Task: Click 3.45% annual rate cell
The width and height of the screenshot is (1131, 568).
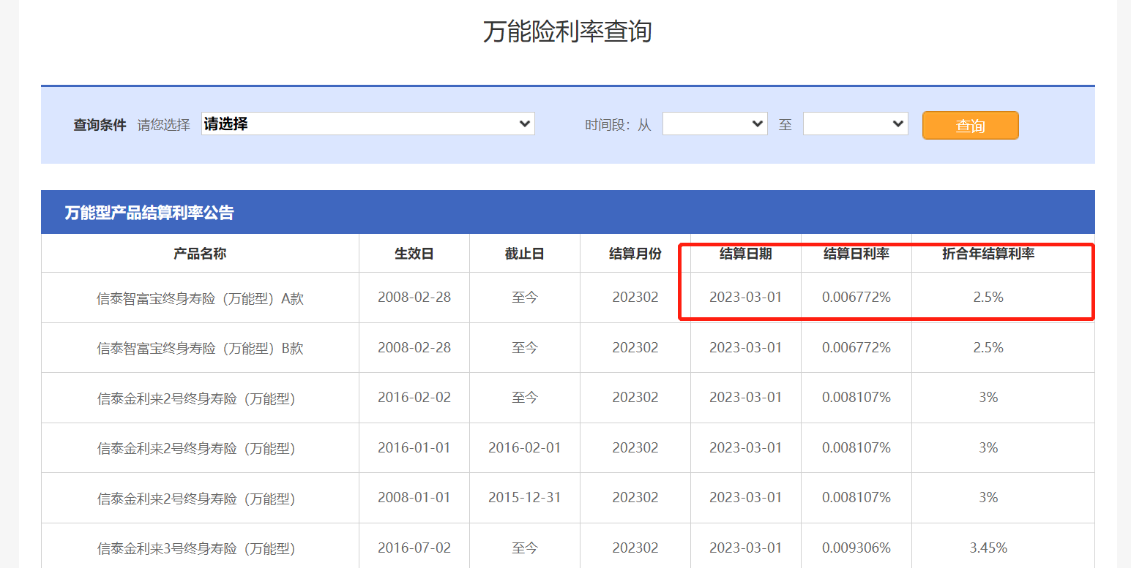Action: [988, 548]
